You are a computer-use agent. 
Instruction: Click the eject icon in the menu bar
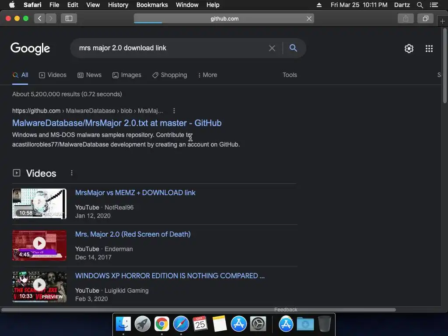tap(319, 5)
